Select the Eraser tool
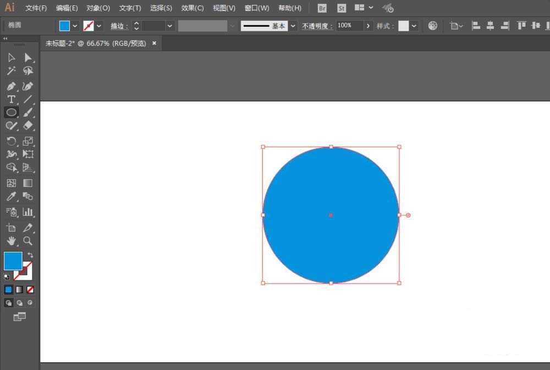The image size is (550, 370). (x=28, y=126)
